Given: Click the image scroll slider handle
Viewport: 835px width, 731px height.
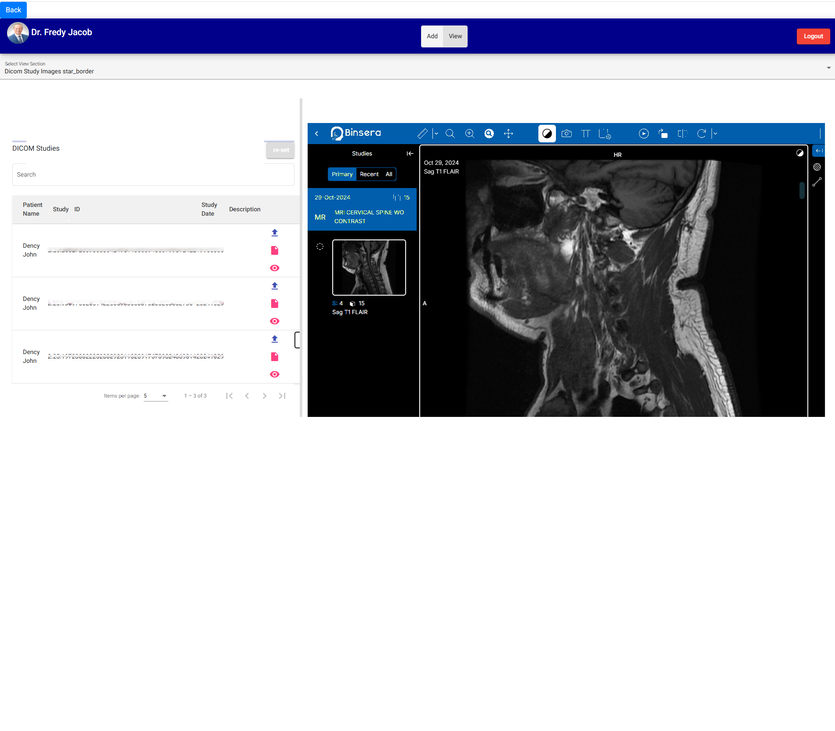Looking at the screenshot, I should point(802,190).
